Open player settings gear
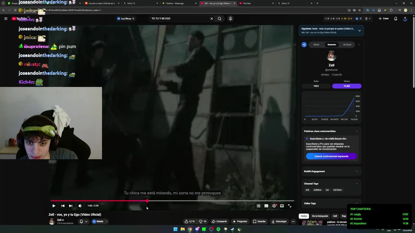This screenshot has height=233, width=415. pyautogui.click(x=274, y=206)
